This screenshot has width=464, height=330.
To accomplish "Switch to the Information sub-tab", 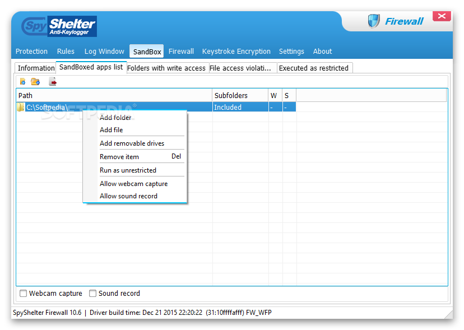I will 35,68.
